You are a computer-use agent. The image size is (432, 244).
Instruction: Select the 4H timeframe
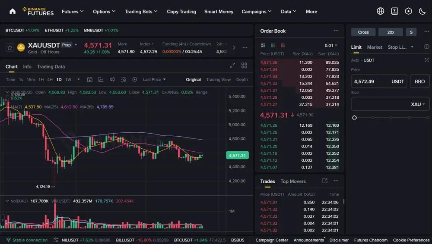click(x=50, y=79)
